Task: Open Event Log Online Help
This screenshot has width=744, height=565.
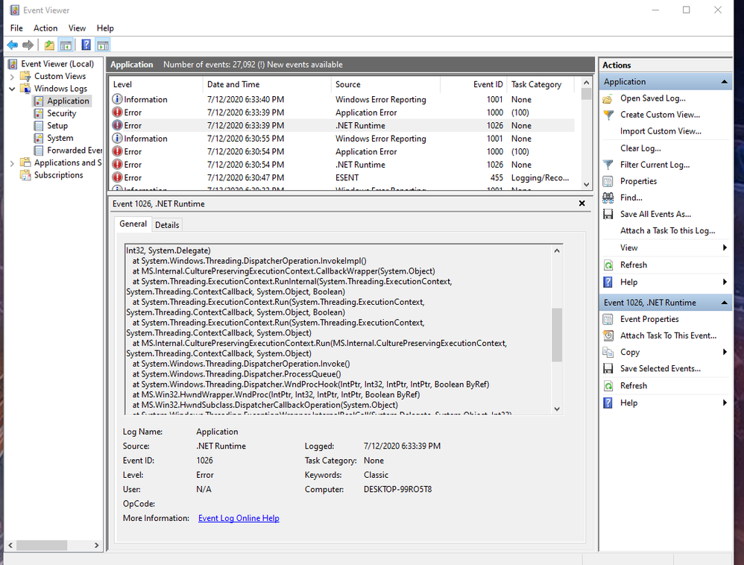Action: click(x=239, y=518)
